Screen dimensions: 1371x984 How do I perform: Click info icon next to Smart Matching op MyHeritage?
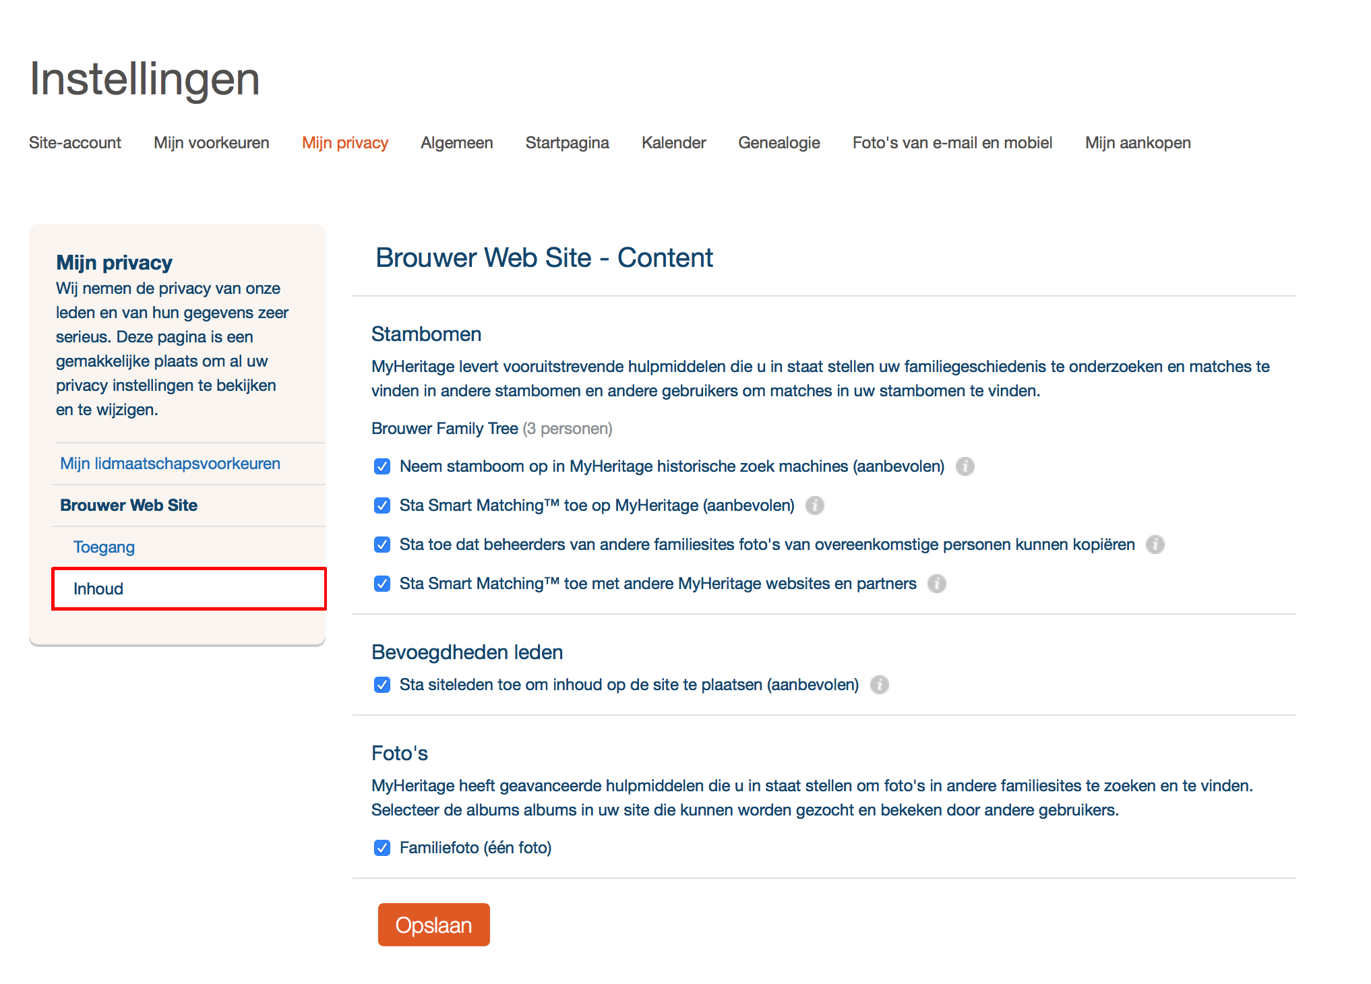click(x=814, y=505)
